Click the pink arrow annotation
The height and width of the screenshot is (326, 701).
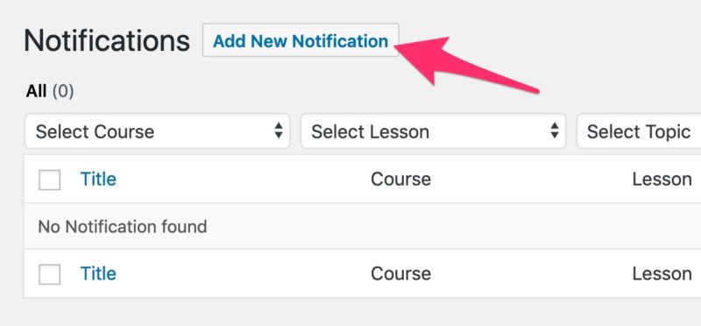(x=465, y=65)
